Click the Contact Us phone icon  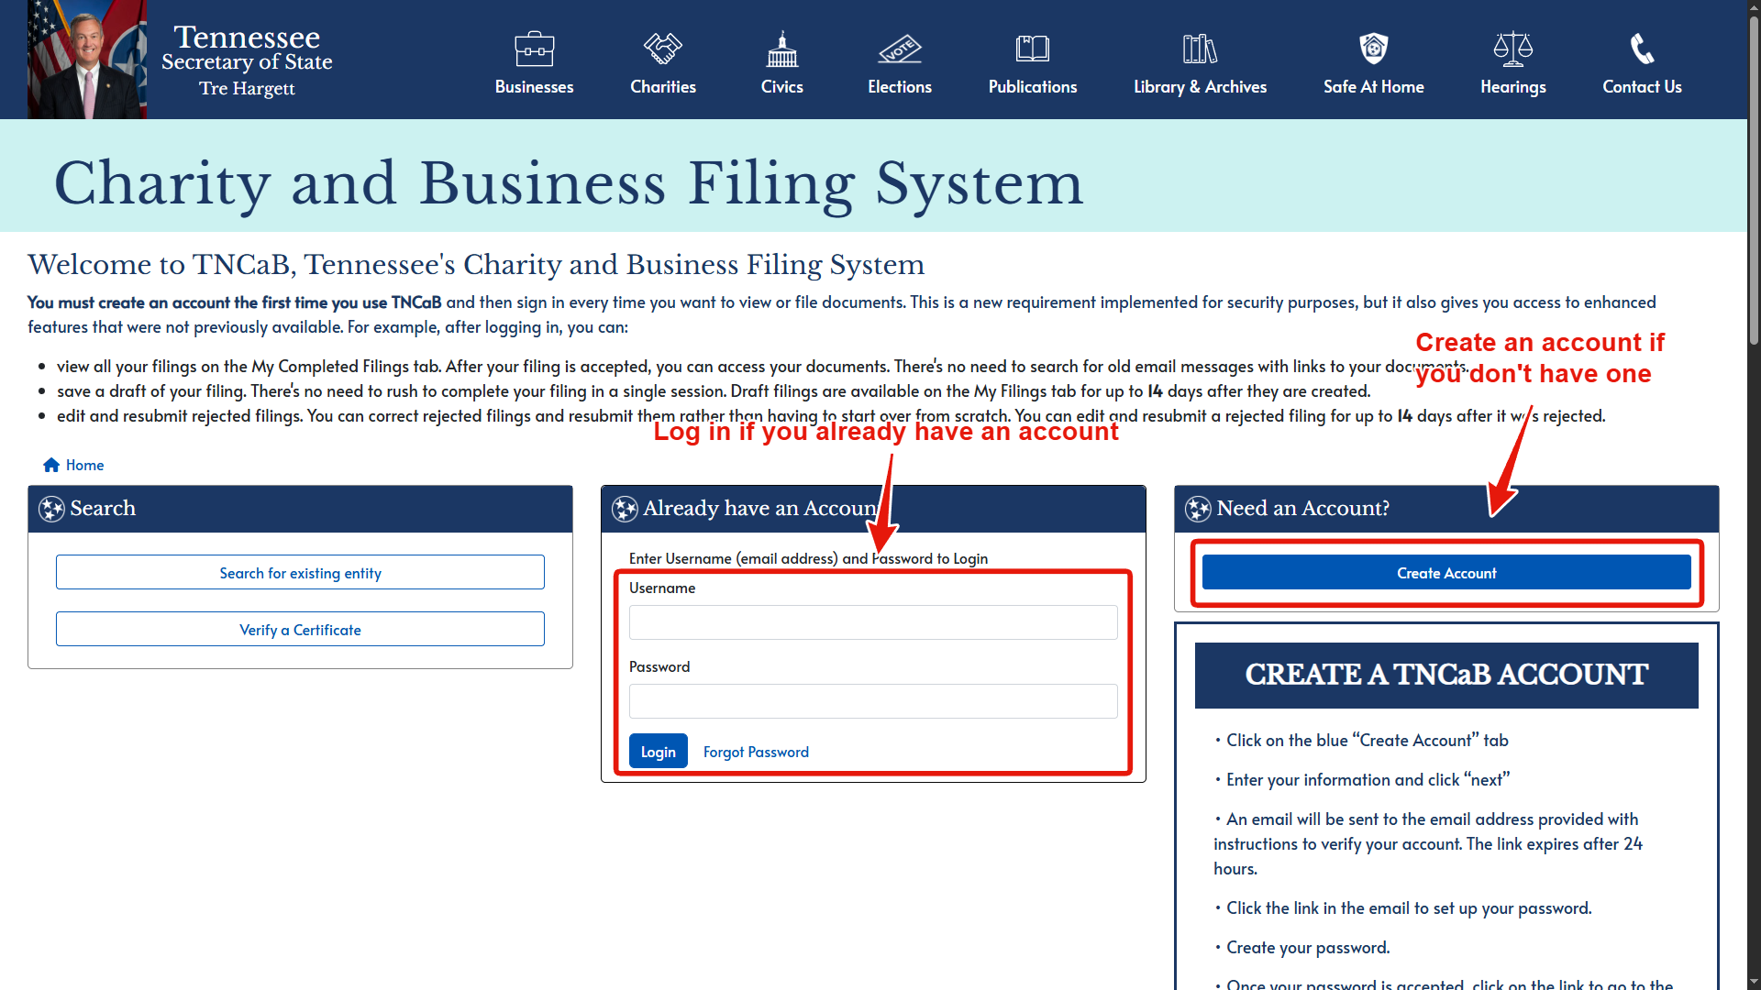pyautogui.click(x=1642, y=49)
